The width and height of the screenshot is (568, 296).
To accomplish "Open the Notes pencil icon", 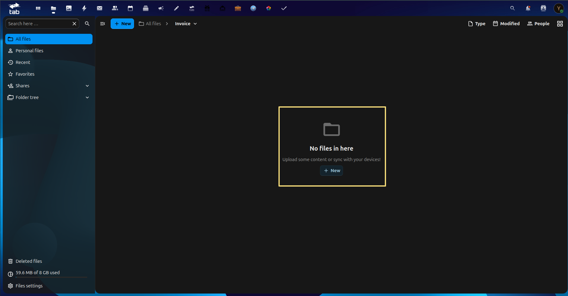I will coord(176,8).
